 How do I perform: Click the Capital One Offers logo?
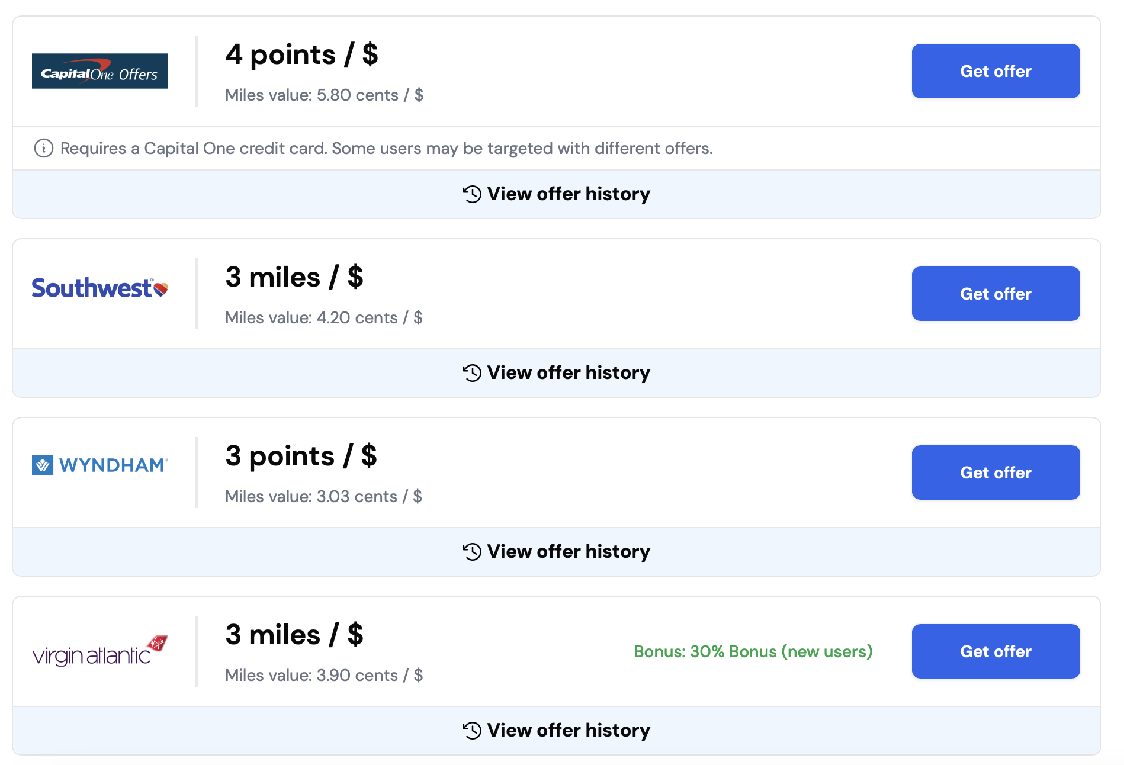tap(100, 71)
